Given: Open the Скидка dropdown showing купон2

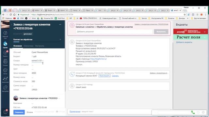Looking at the screenshot, I should pos(38,61).
